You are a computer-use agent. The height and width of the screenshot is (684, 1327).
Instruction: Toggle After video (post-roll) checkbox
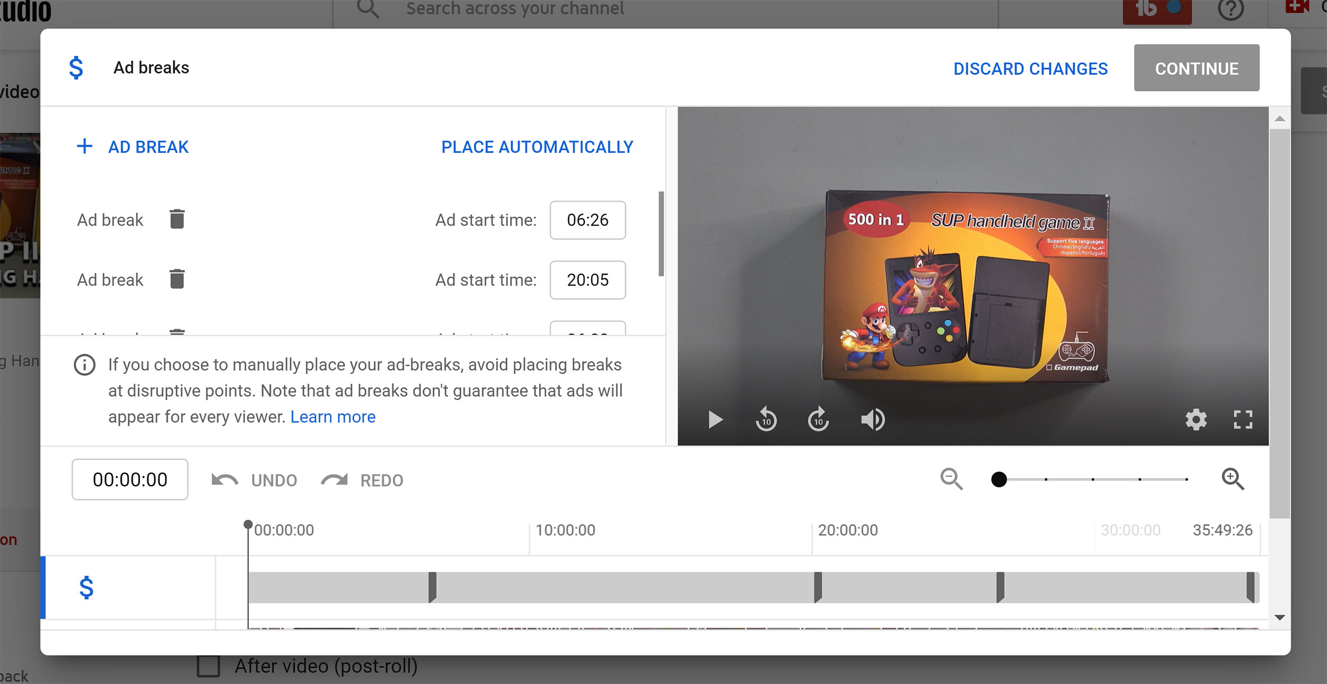coord(209,666)
